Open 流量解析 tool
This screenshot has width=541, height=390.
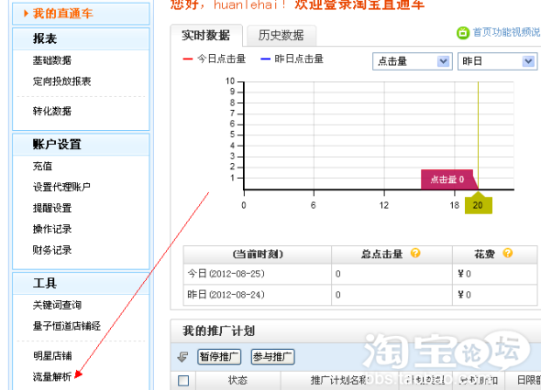pos(52,377)
